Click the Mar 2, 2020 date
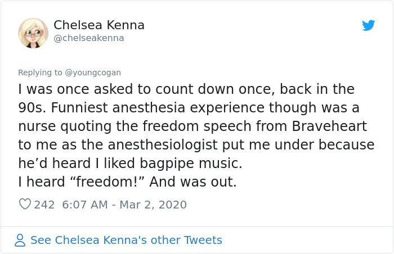Viewport: 394px width, 254px height. (x=154, y=205)
